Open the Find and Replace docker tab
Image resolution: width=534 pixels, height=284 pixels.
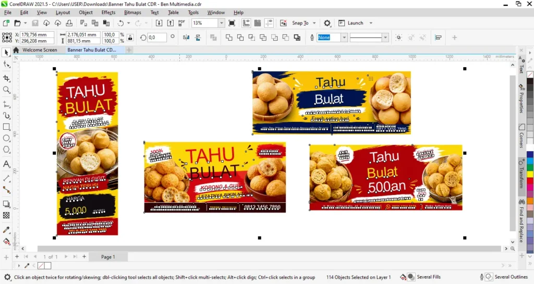(521, 221)
